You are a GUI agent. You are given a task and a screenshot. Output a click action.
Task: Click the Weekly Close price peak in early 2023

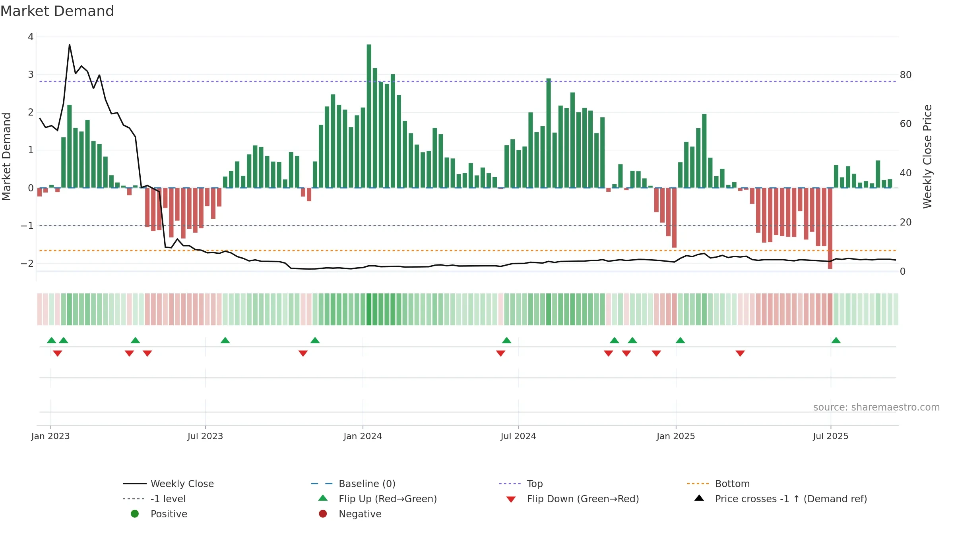[x=70, y=45]
